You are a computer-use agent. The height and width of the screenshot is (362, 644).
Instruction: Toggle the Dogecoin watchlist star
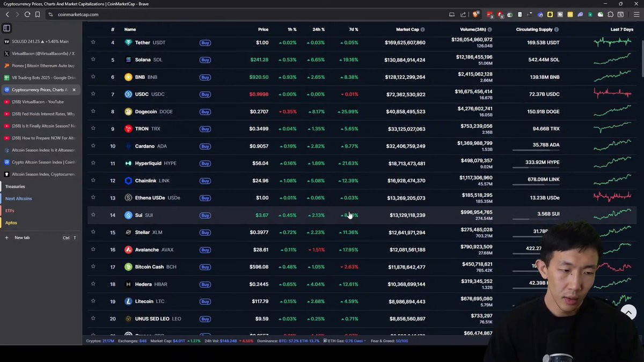point(93,112)
